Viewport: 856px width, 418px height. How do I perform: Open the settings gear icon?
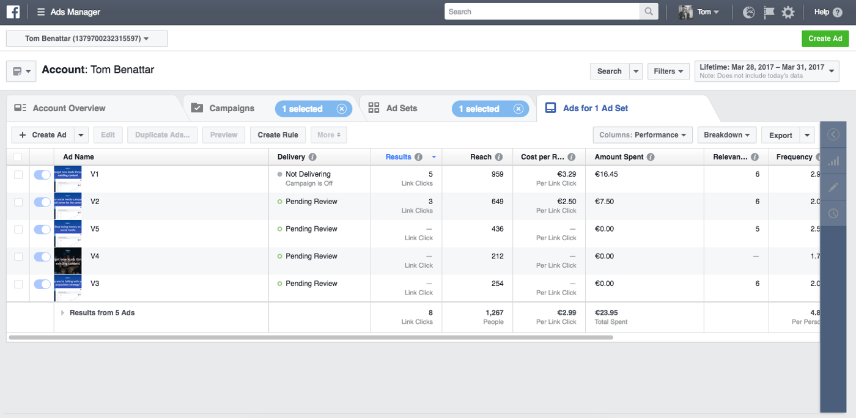click(x=788, y=12)
